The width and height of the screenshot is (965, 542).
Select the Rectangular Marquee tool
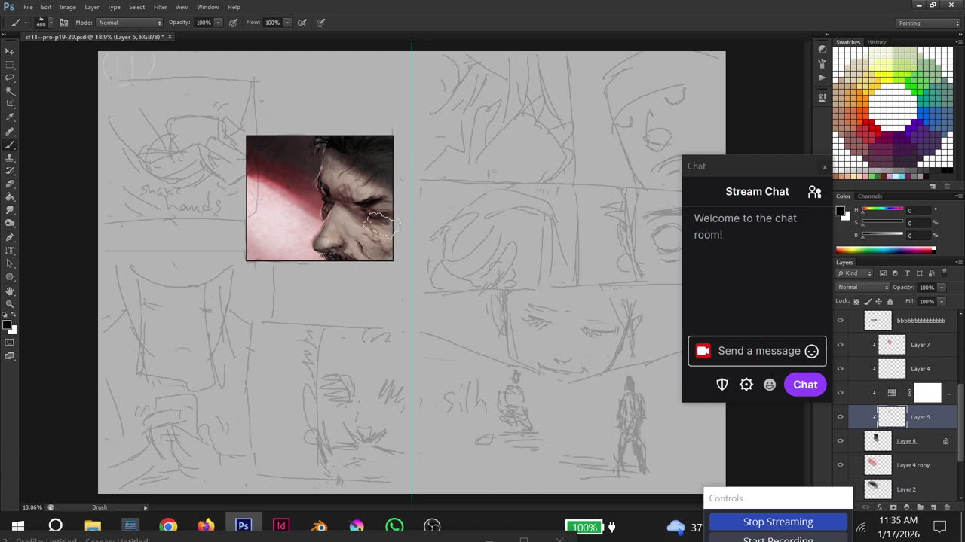10,64
